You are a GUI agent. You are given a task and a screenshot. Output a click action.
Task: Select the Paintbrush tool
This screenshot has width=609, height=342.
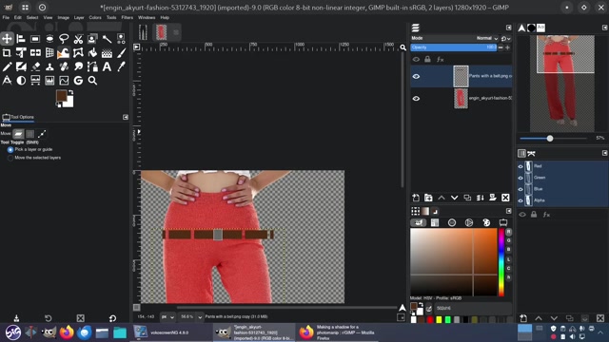(121, 53)
